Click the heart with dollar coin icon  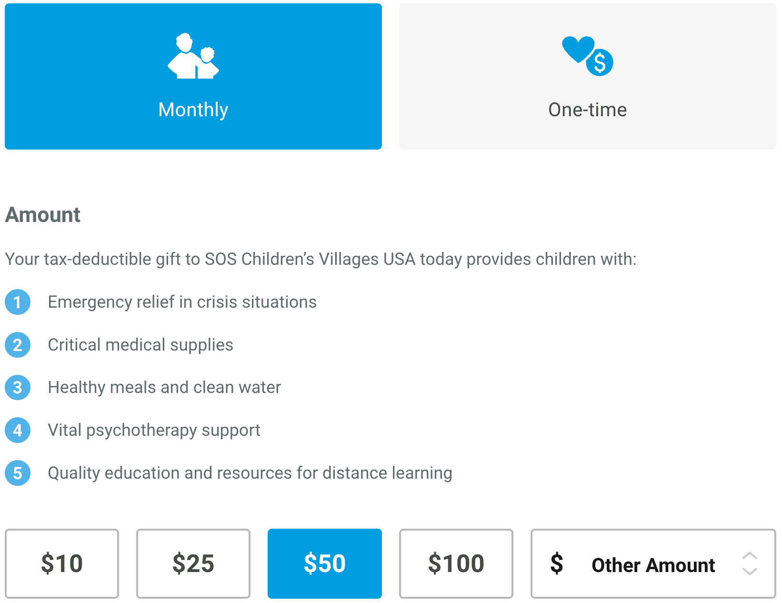click(587, 56)
